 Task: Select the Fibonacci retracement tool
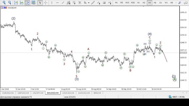(x=74, y=3)
